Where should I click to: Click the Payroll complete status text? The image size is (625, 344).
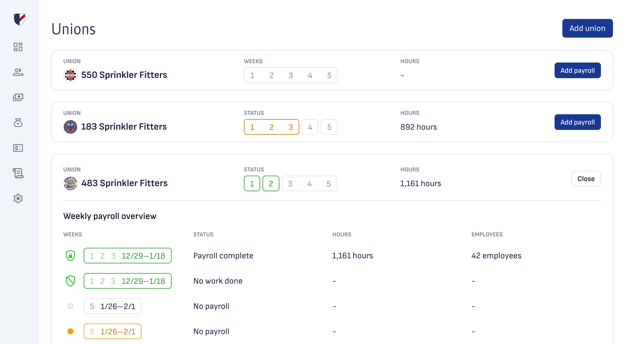pyautogui.click(x=223, y=256)
